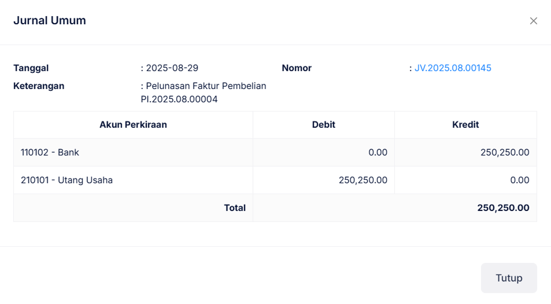Click the Keterangan field label
The image size is (551, 304).
pyautogui.click(x=39, y=86)
